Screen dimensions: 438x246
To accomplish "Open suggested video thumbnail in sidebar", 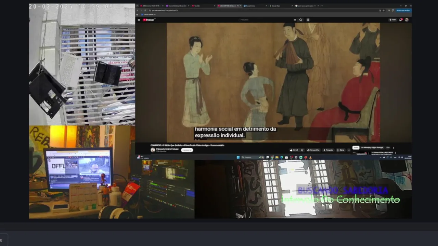I will pos(362,153).
